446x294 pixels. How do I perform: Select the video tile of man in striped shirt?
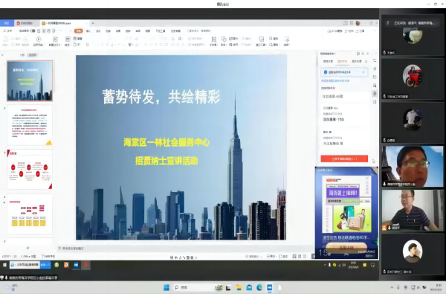tap(413, 211)
